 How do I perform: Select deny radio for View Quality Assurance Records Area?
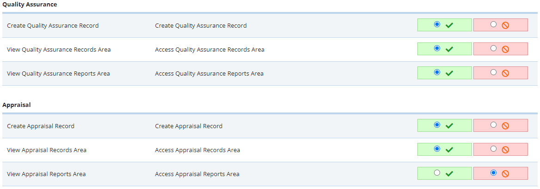(493, 48)
